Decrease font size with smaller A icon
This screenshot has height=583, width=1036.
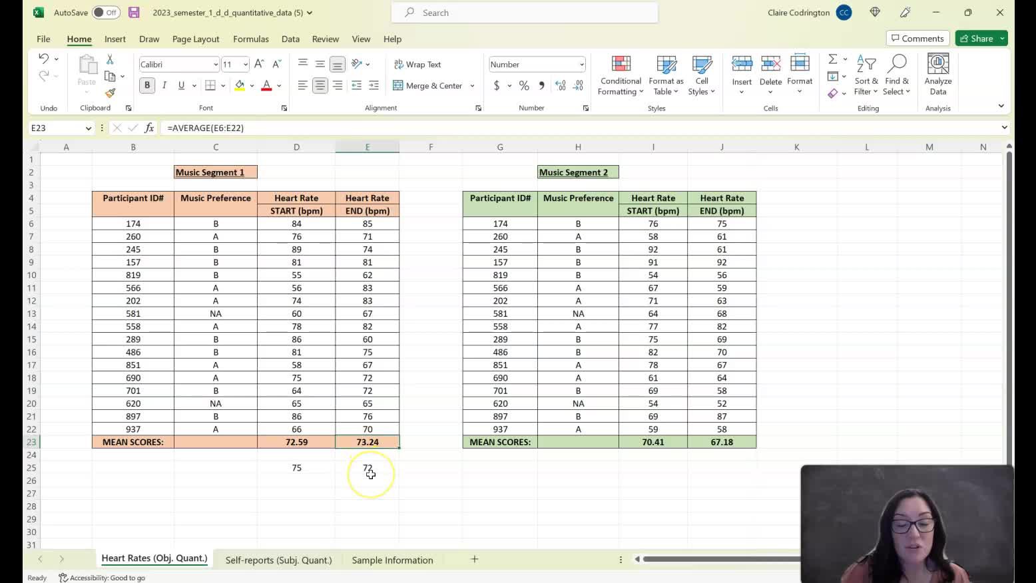[x=277, y=64]
